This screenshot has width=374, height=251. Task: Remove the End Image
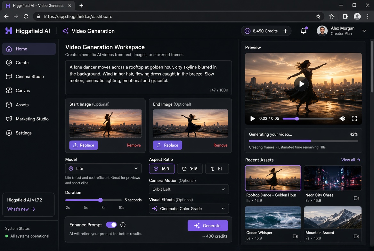click(x=220, y=145)
